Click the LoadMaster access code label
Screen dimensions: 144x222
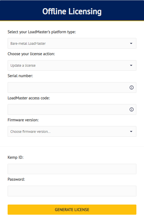tap(29, 98)
